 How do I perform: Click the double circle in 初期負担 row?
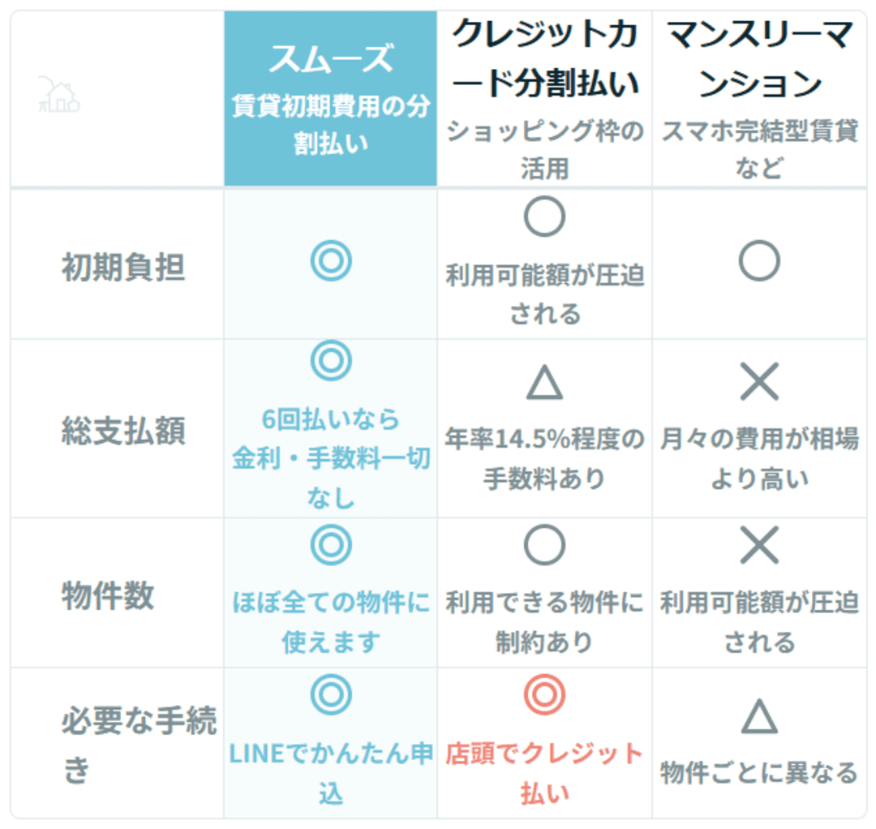tap(331, 261)
